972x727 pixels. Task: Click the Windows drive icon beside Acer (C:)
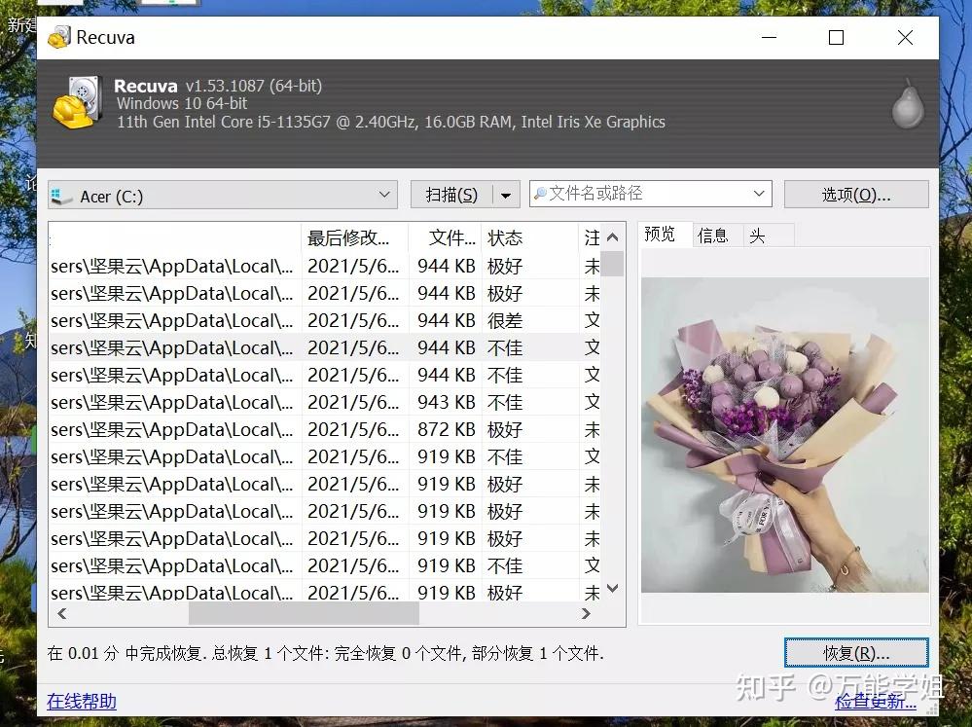(x=62, y=197)
